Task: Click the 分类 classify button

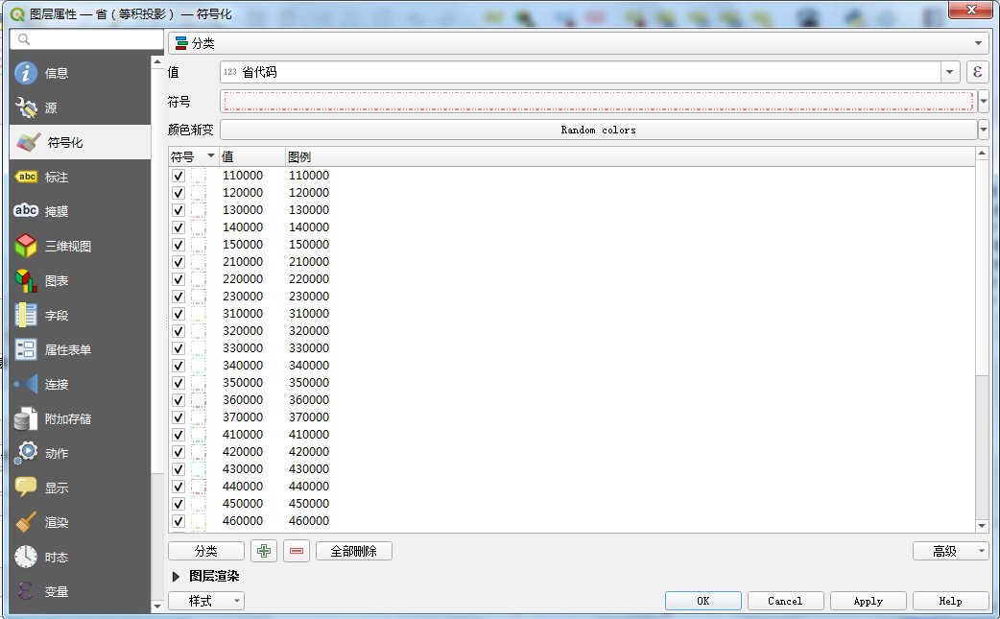Action: coord(206,551)
